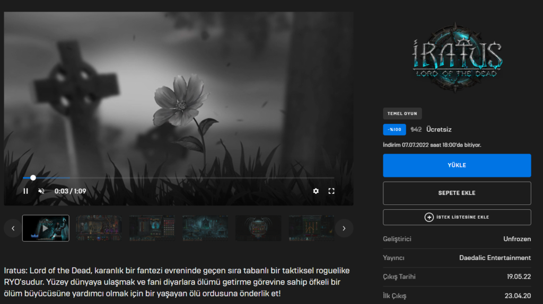The image size is (543, 304).
Task: Select the trailer video thumbnail
Action: click(46, 228)
